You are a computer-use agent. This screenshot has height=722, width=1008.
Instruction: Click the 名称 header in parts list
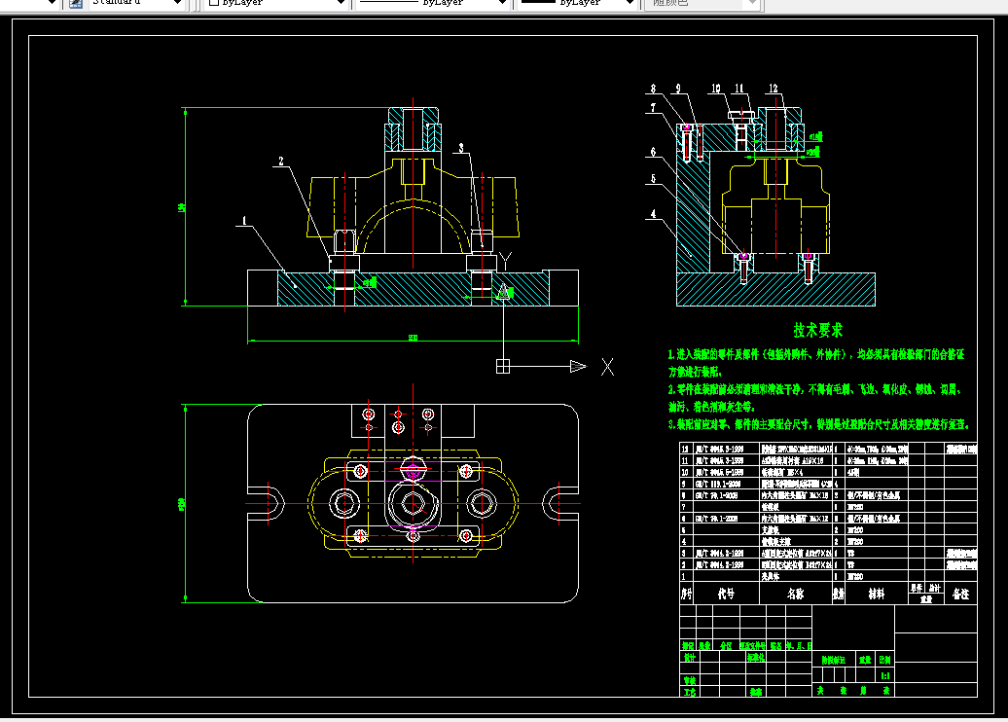(796, 594)
